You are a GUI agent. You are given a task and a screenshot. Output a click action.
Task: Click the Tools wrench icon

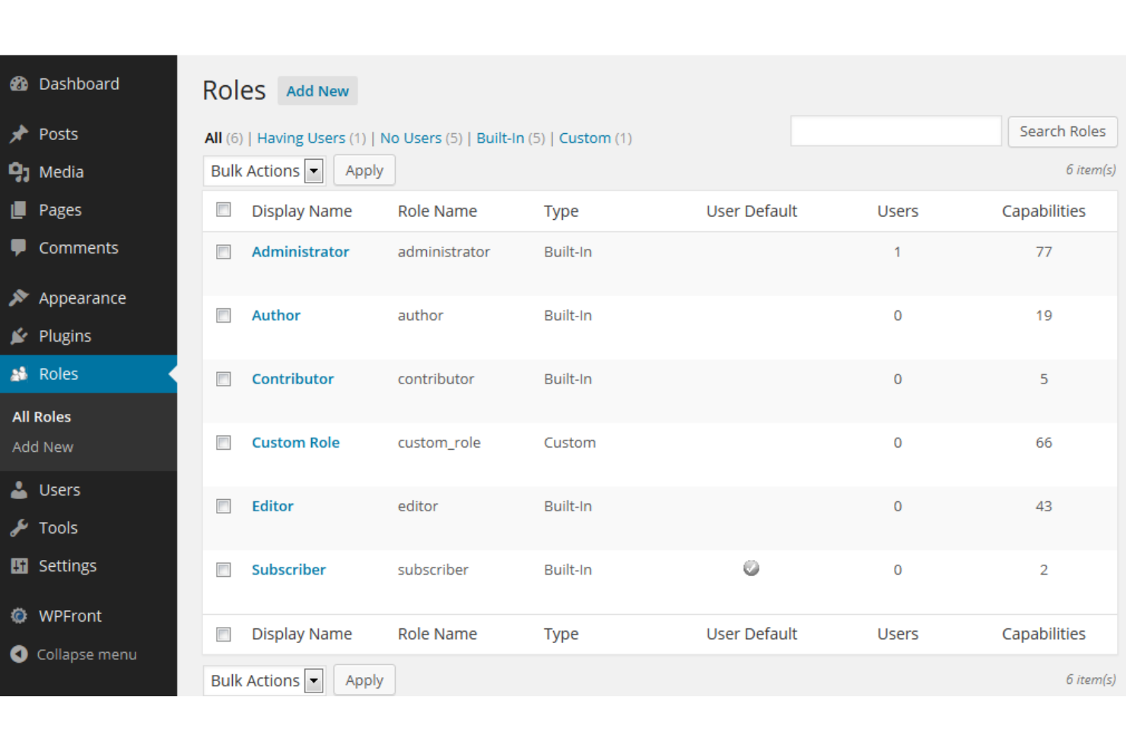(19, 527)
